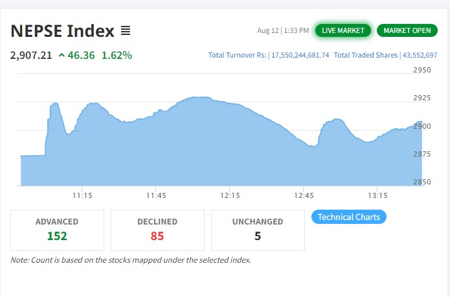
Task: Click the MARKET OPEN badge
Action: (x=407, y=30)
